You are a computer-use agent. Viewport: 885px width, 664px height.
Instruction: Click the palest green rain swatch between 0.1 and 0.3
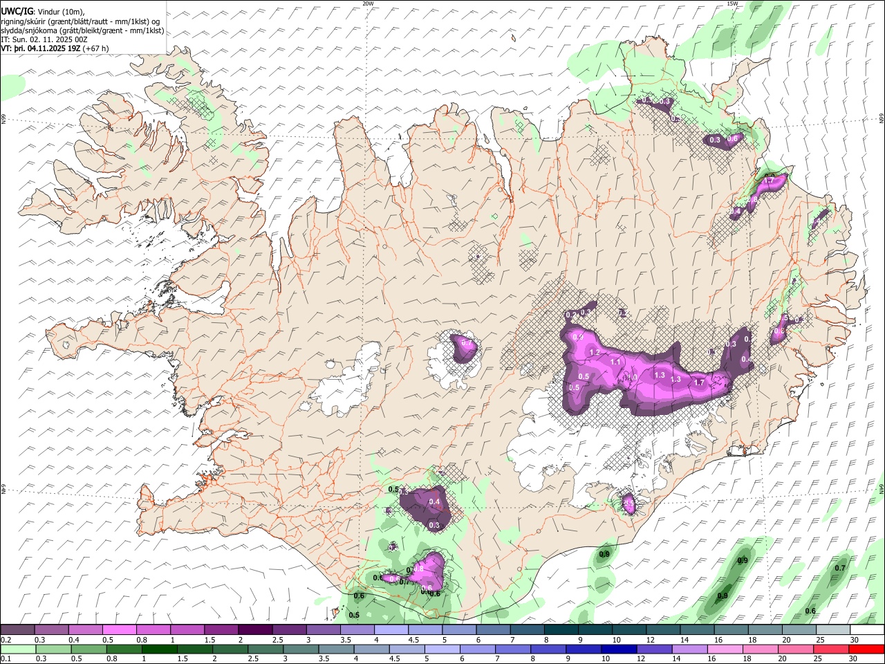[18, 649]
